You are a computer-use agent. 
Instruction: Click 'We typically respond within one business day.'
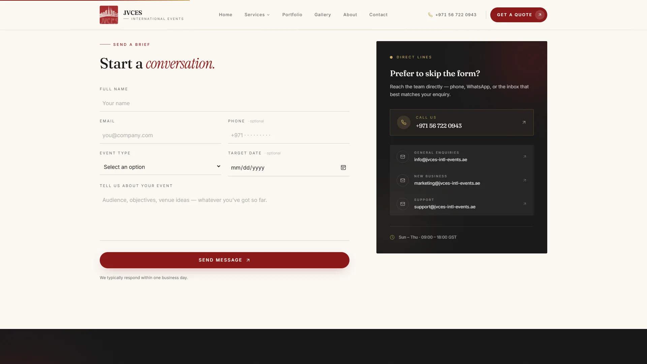144,278
